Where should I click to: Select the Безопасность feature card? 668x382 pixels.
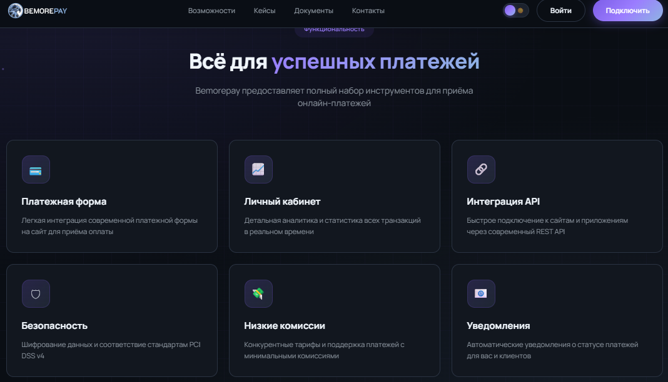112,320
